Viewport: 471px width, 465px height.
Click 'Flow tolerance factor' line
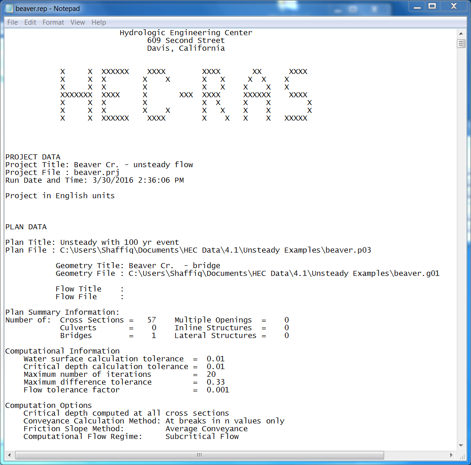(x=127, y=390)
